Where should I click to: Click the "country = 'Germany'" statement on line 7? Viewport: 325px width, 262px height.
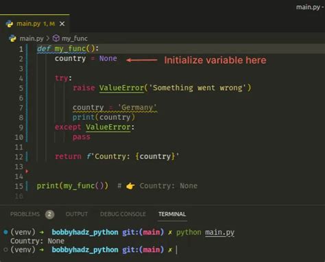(115, 108)
